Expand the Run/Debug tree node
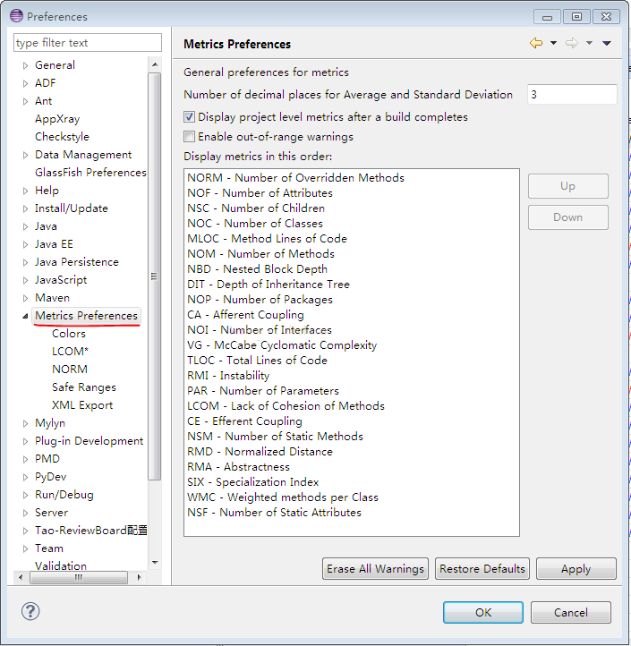 coord(26,495)
